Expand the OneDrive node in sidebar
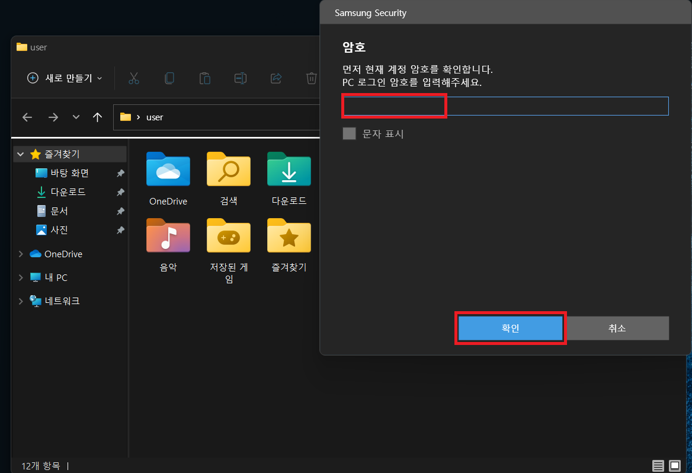This screenshot has height=473, width=692. pyautogui.click(x=20, y=254)
